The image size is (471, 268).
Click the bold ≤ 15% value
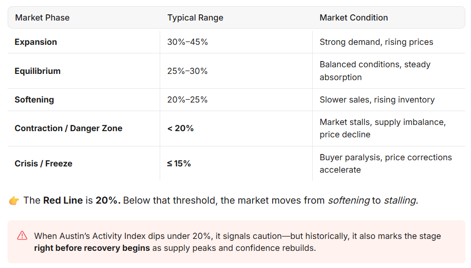point(179,164)
